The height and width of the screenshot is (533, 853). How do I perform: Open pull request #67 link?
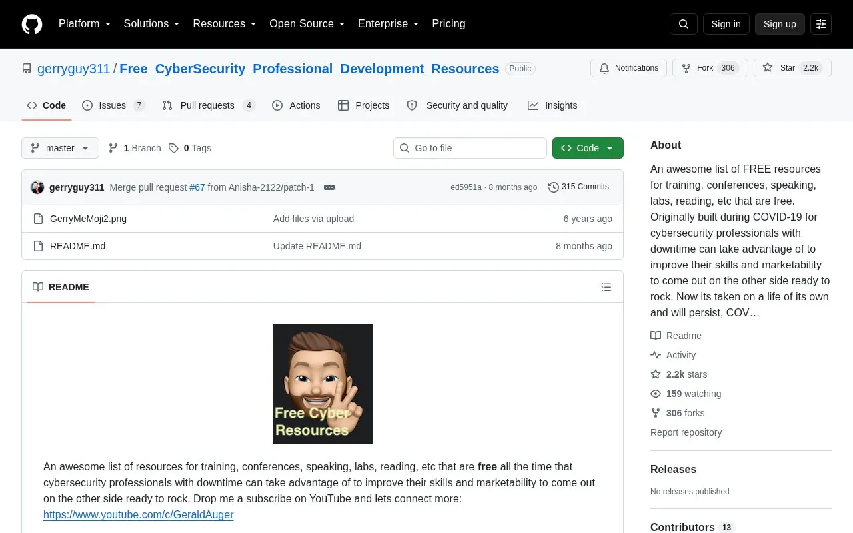coord(197,187)
